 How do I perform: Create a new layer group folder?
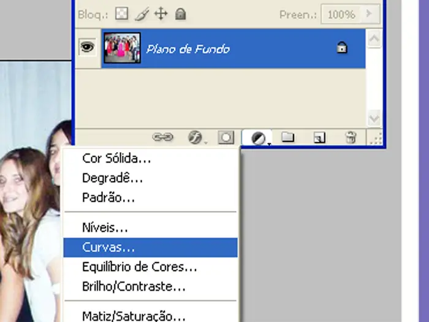(x=288, y=138)
